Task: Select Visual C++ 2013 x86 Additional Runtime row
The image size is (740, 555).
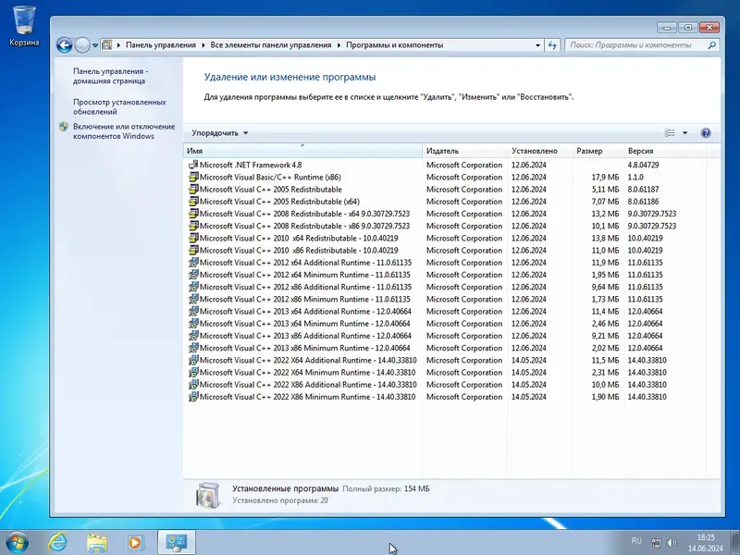Action: click(446, 336)
